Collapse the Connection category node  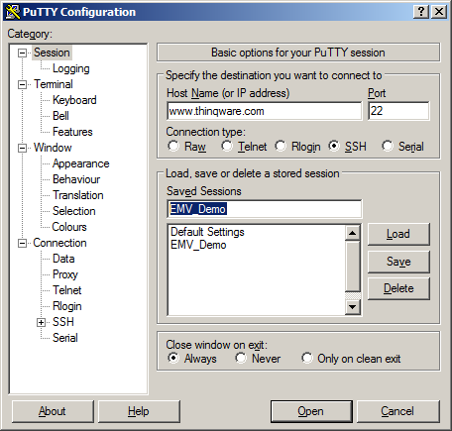[22, 244]
